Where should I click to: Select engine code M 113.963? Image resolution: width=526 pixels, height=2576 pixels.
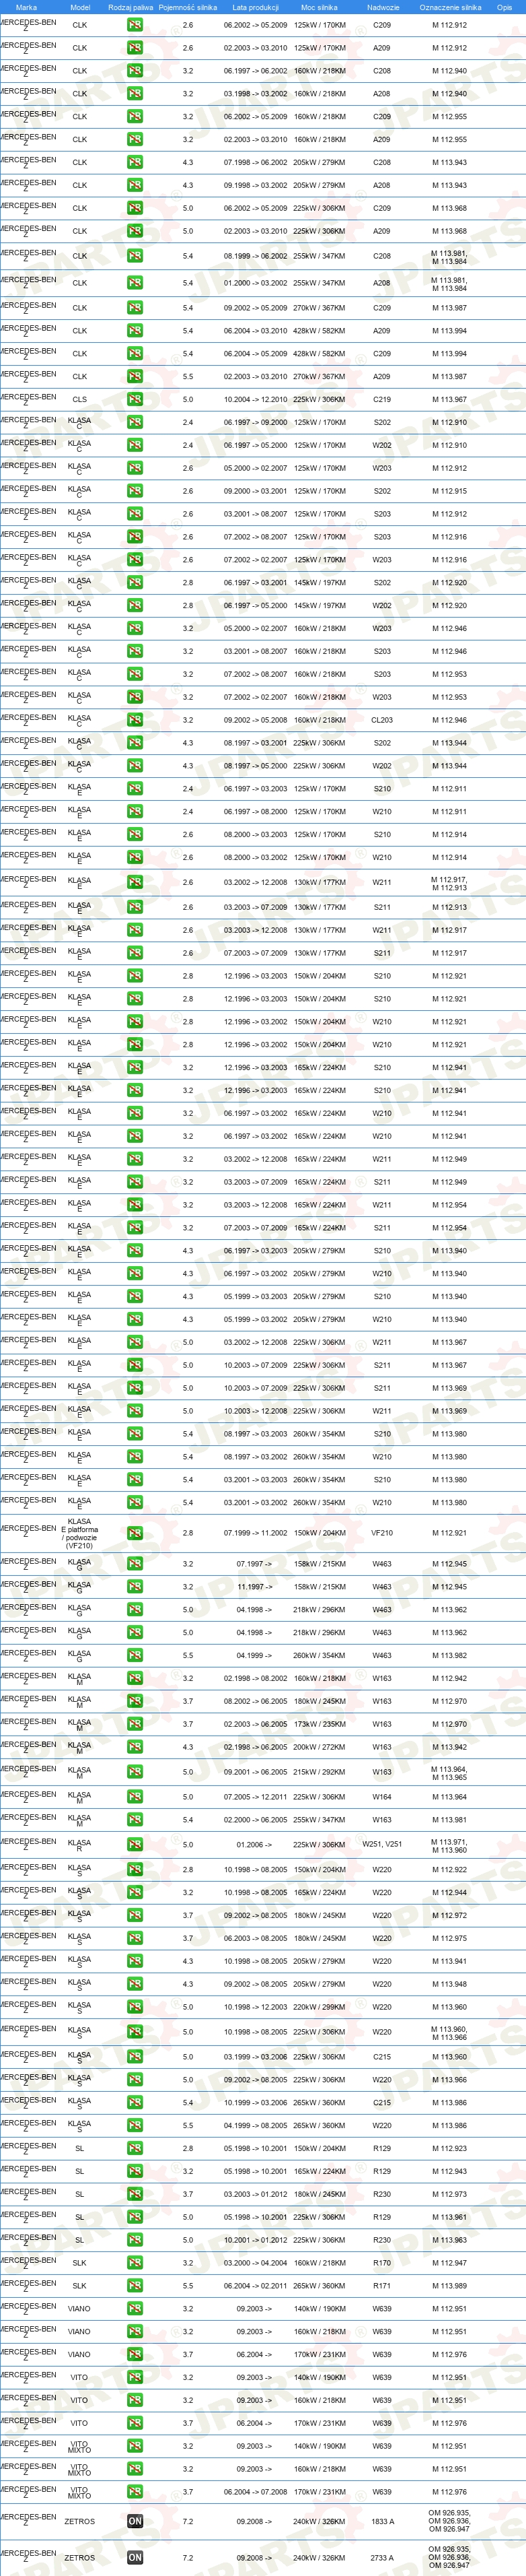tap(449, 2240)
